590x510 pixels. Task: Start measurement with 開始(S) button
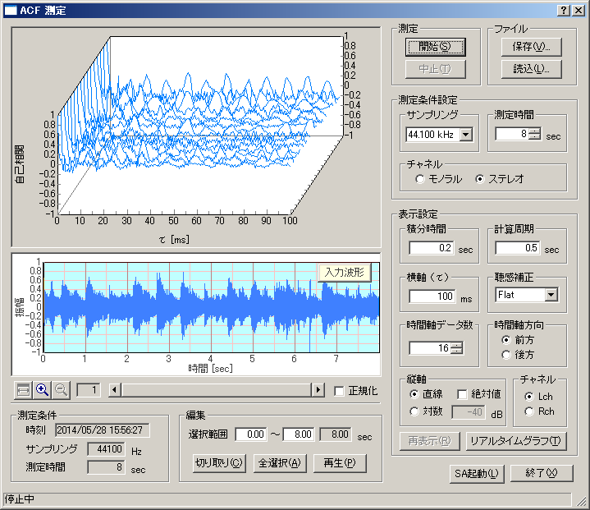[436, 47]
